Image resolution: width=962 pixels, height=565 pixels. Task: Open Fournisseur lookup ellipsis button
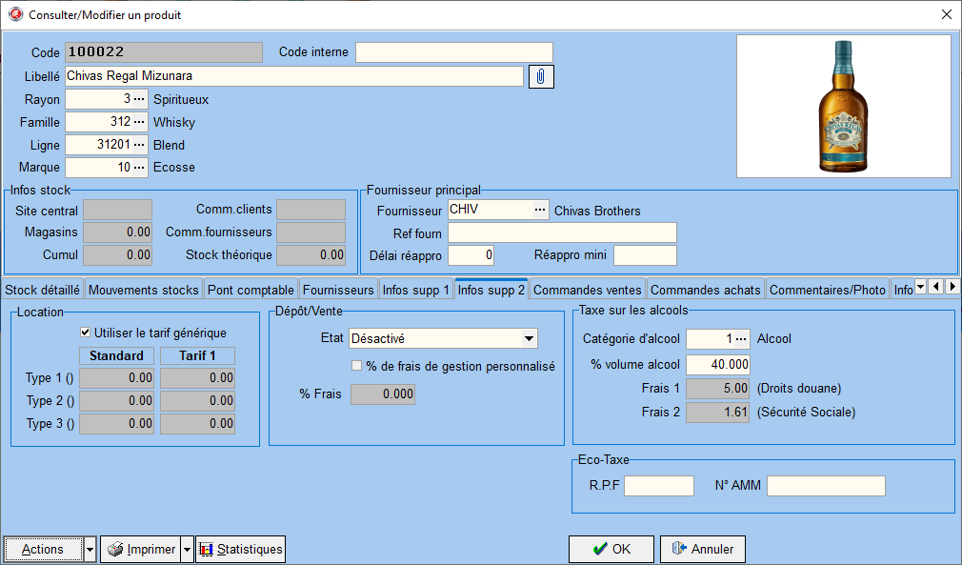click(540, 211)
